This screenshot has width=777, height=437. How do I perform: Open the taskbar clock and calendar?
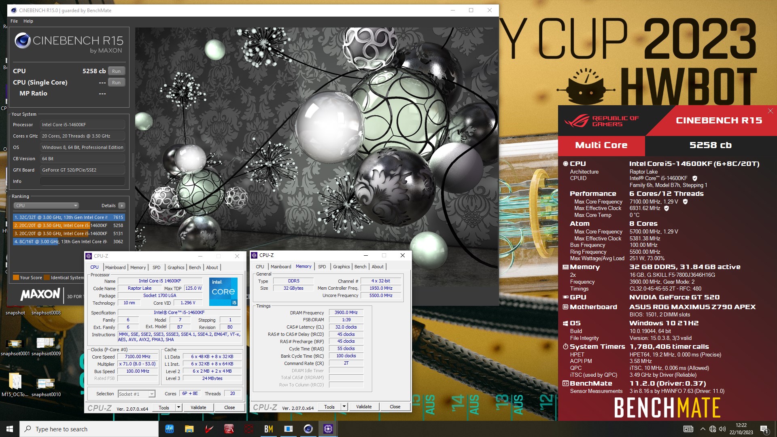pos(741,429)
